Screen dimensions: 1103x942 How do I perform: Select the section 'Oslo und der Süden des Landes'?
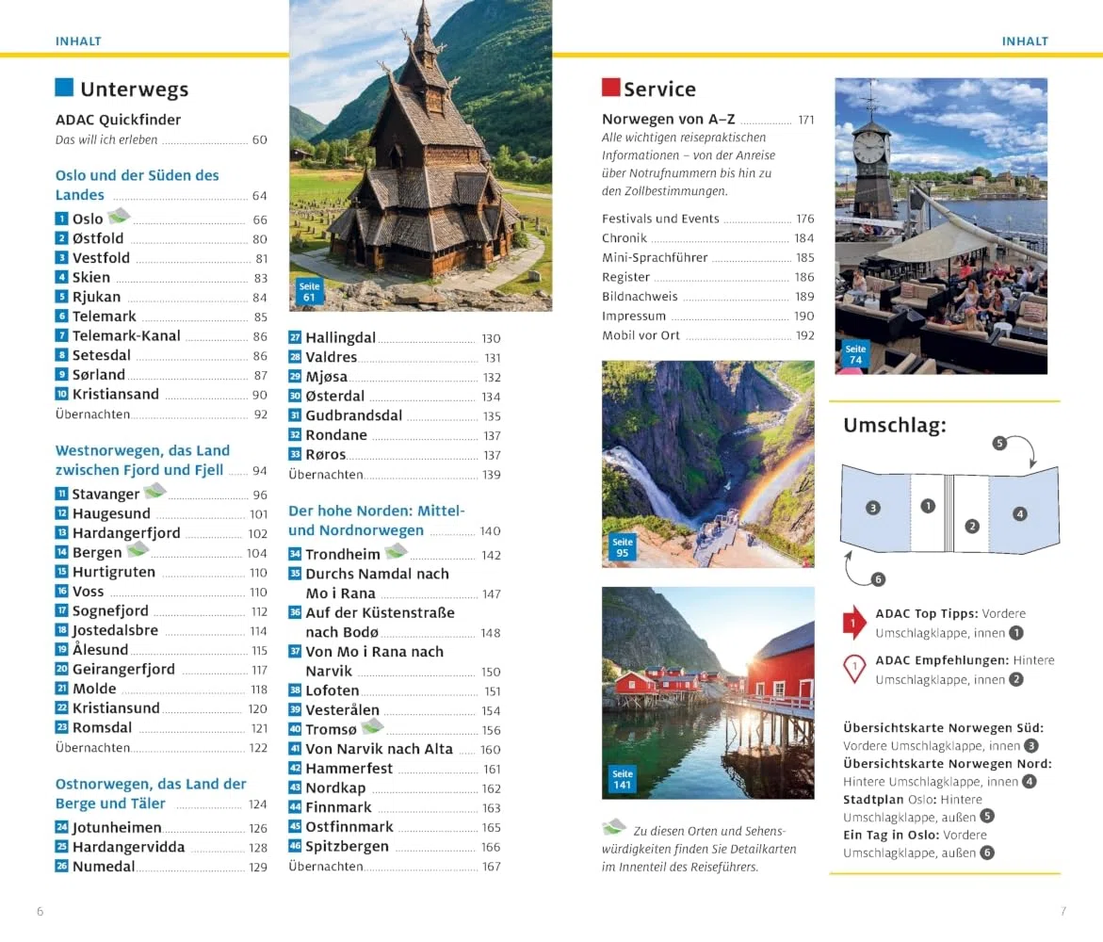[x=161, y=185]
